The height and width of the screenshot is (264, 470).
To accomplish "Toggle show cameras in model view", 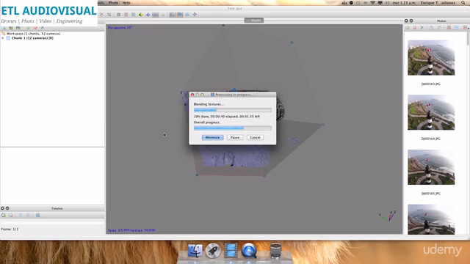I will 173,15.
